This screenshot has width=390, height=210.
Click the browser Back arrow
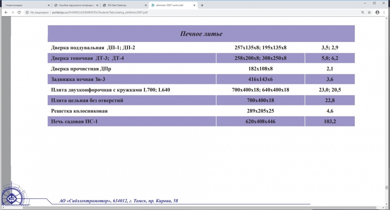(5, 13)
